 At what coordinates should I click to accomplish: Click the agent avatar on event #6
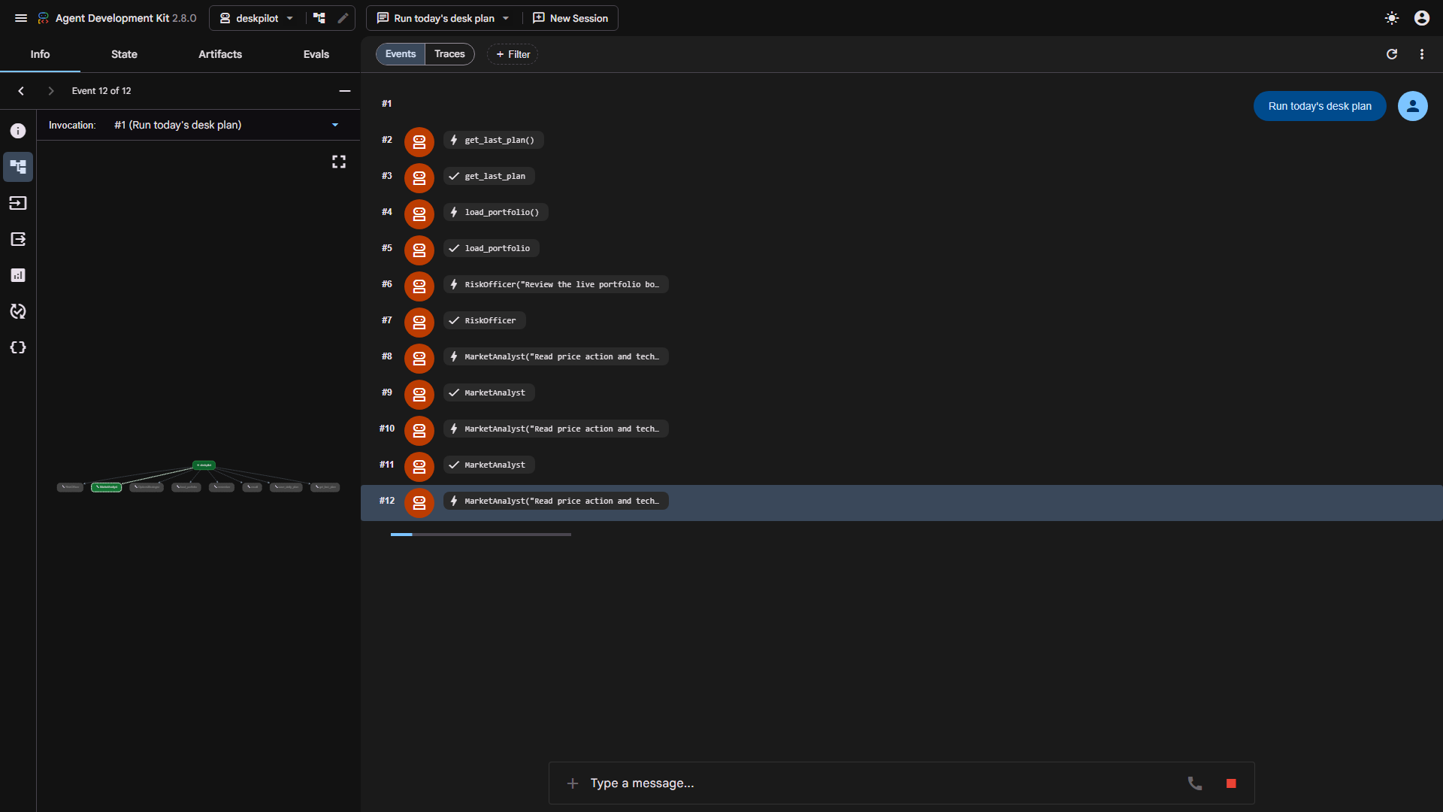(419, 286)
